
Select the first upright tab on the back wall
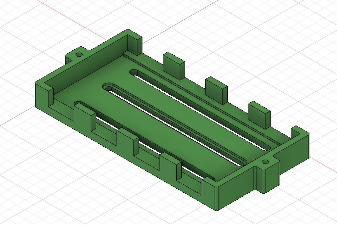(x=174, y=66)
